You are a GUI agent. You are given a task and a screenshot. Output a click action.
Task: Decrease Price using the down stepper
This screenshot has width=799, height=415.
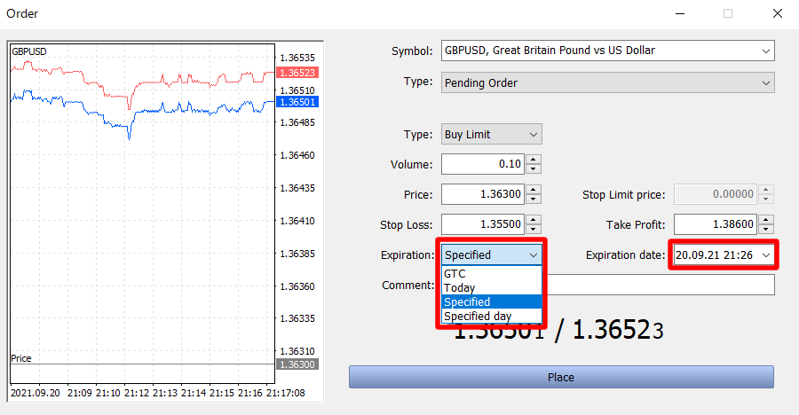(x=533, y=200)
